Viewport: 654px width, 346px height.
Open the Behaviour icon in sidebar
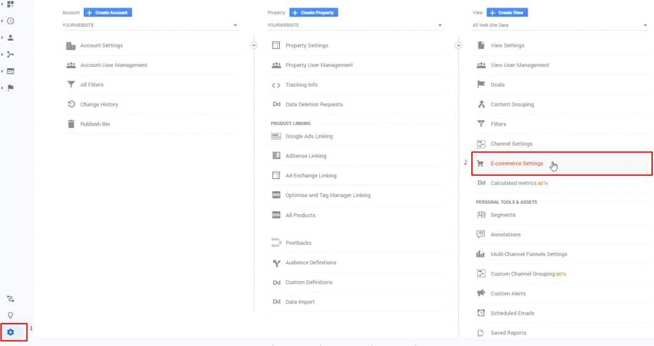pyautogui.click(x=10, y=71)
